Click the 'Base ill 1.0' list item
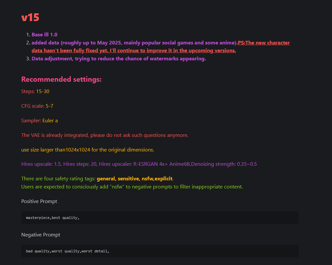Screen dimensions: 332x265 tap(44, 35)
